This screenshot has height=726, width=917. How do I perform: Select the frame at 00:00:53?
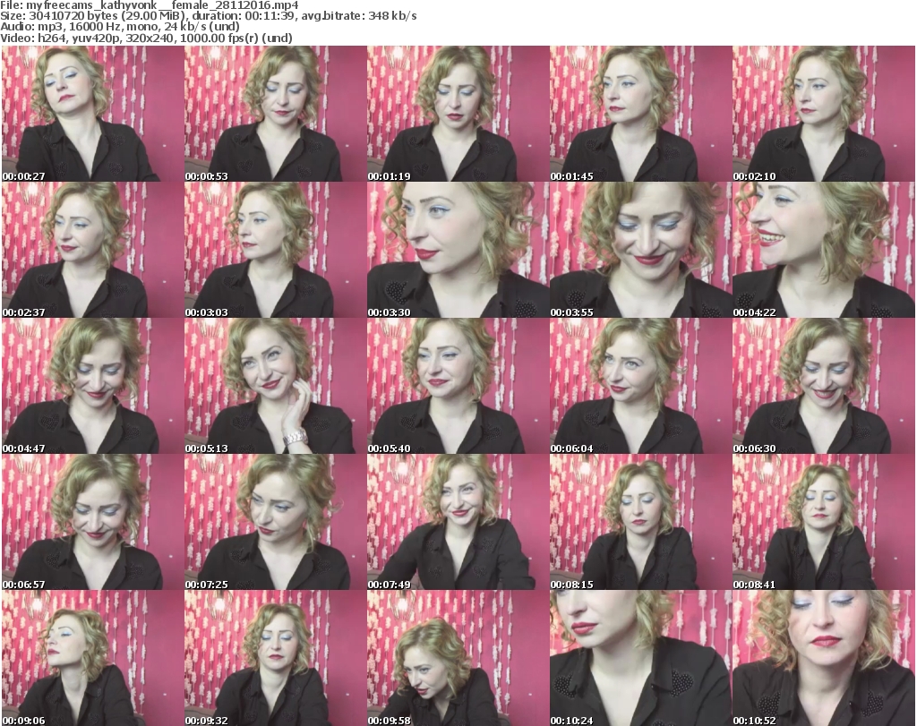click(275, 114)
